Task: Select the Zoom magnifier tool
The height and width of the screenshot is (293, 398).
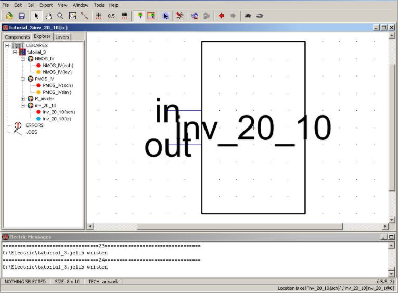Action: [x=60, y=16]
